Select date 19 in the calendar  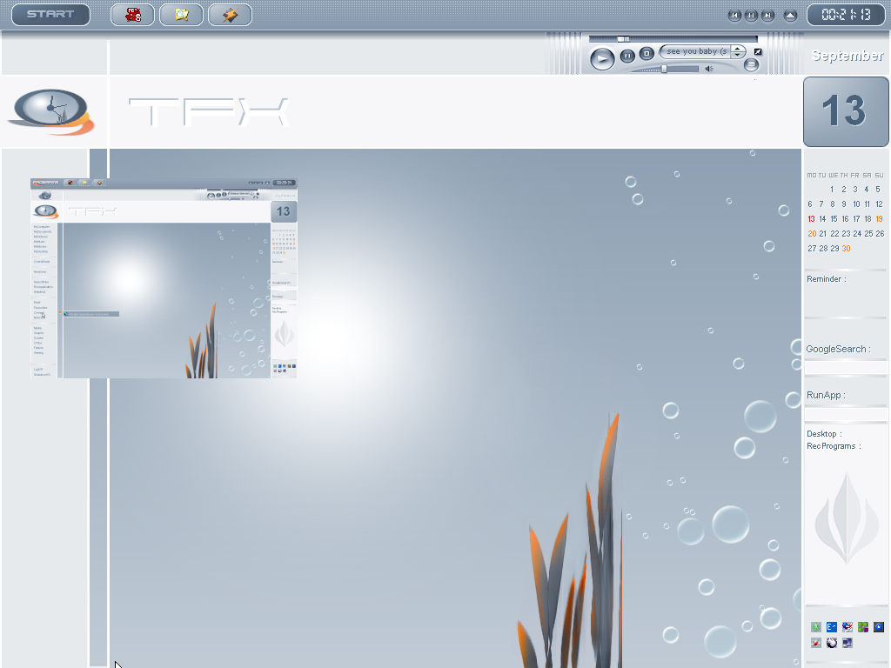(879, 218)
